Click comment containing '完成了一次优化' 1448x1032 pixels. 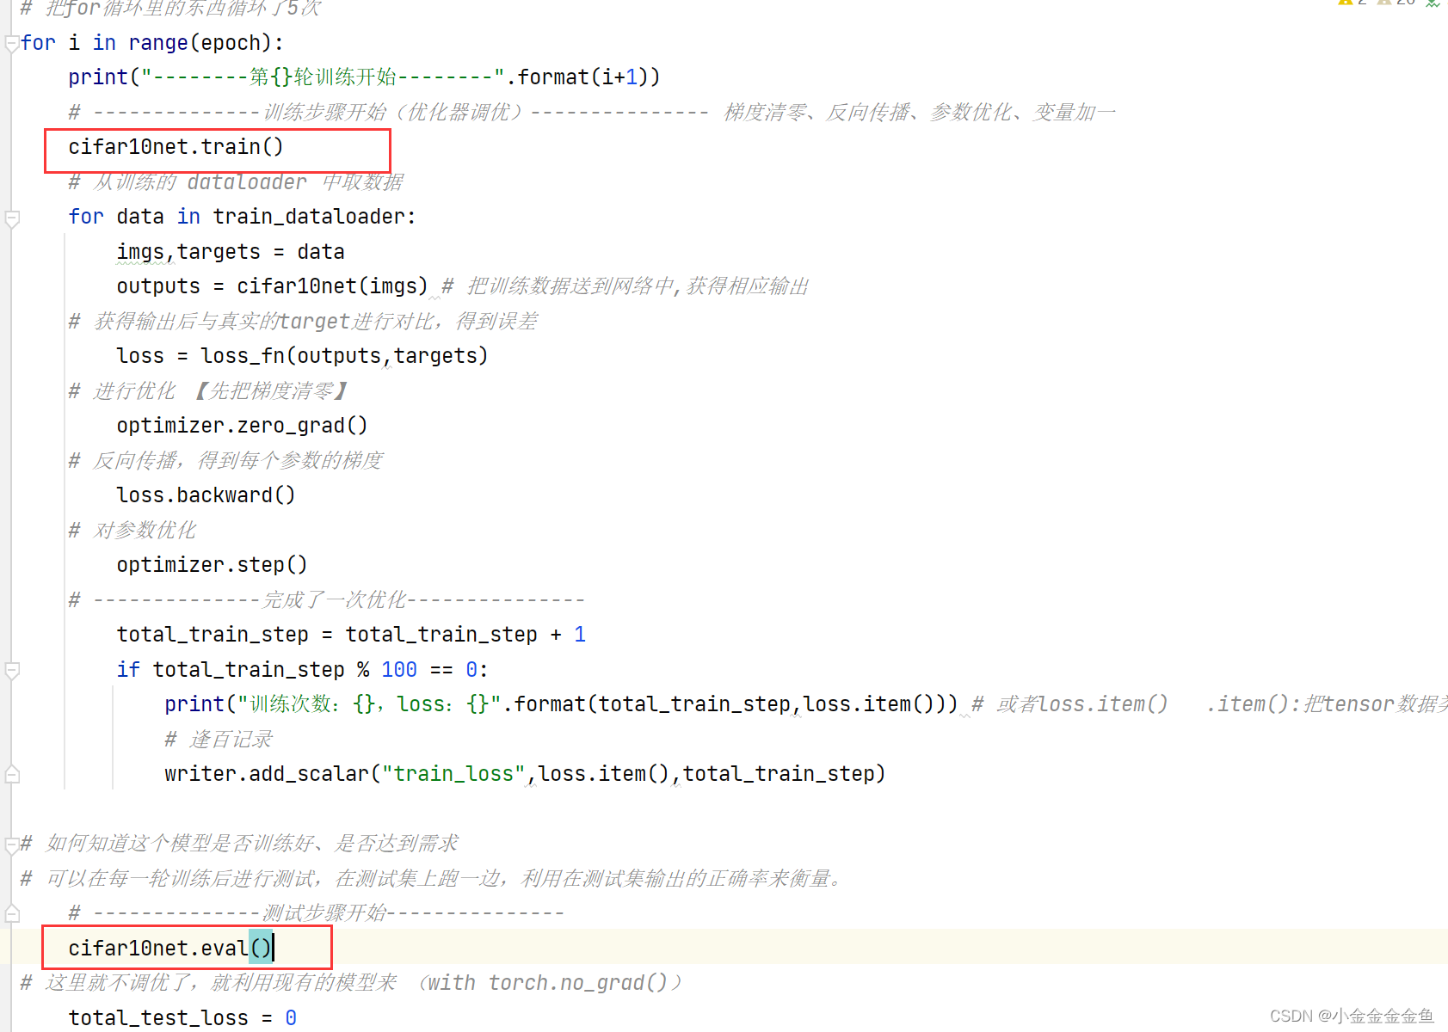(327, 600)
